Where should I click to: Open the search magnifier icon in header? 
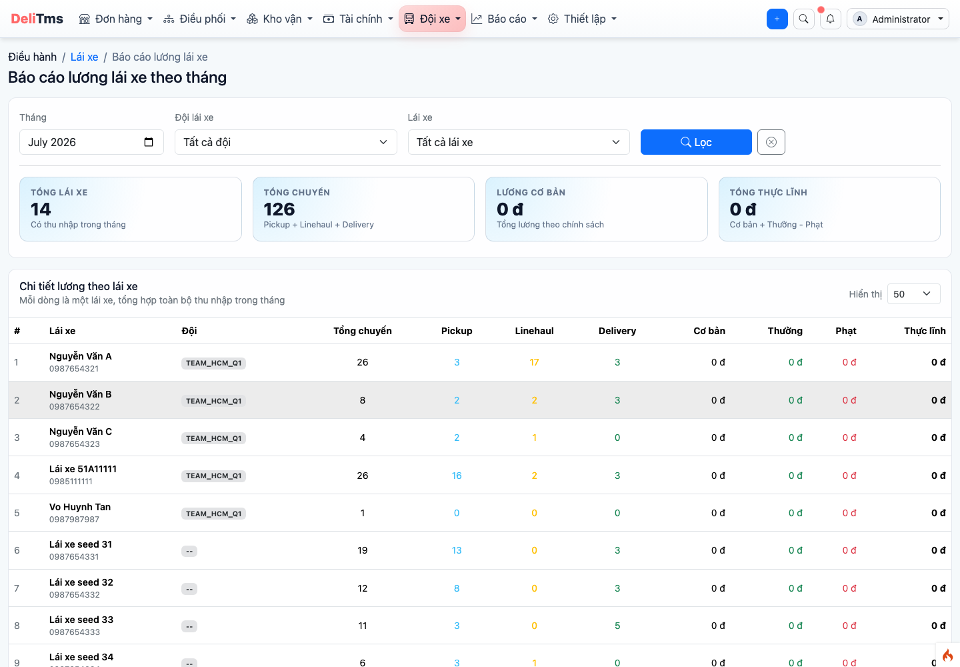pos(803,19)
